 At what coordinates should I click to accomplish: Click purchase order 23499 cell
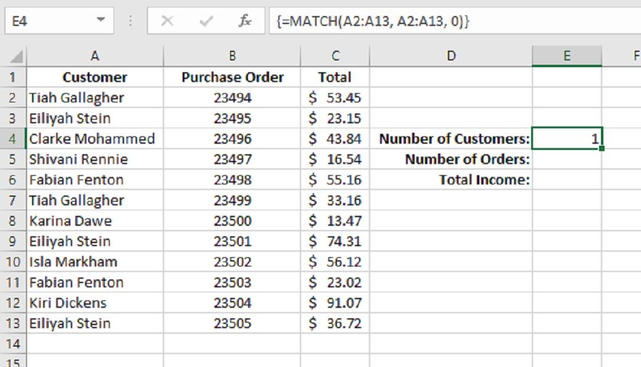click(232, 200)
